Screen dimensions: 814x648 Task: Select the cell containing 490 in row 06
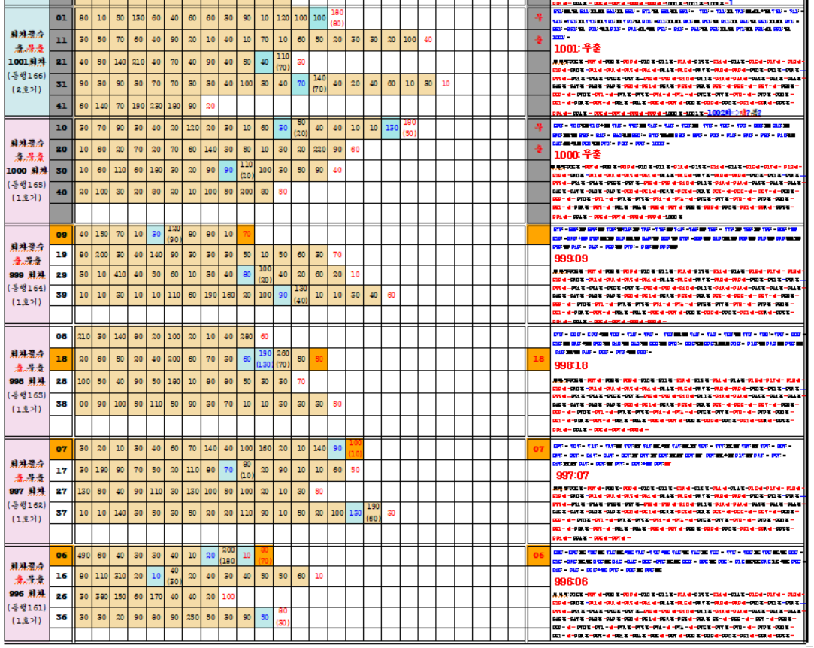(x=83, y=556)
